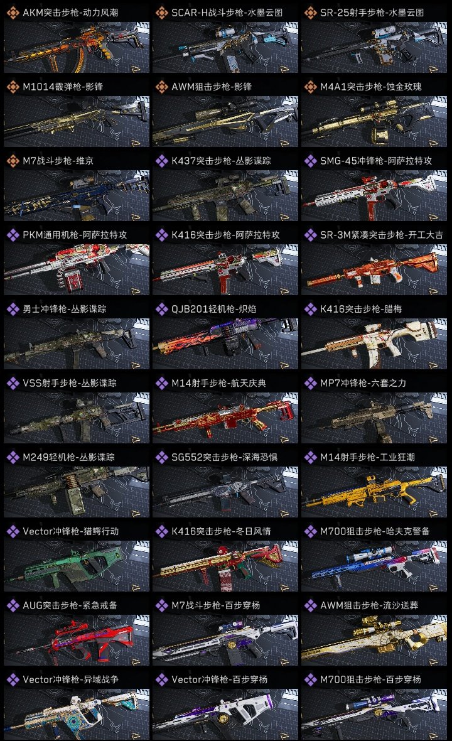Click the purple rarity icon beside K437突击步枪-丛影谍踪
Image resolution: width=452 pixels, height=741 pixels.
pos(161,161)
